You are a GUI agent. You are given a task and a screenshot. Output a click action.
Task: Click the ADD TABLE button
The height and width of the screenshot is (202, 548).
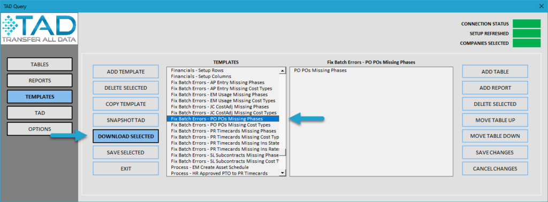pyautogui.click(x=495, y=72)
